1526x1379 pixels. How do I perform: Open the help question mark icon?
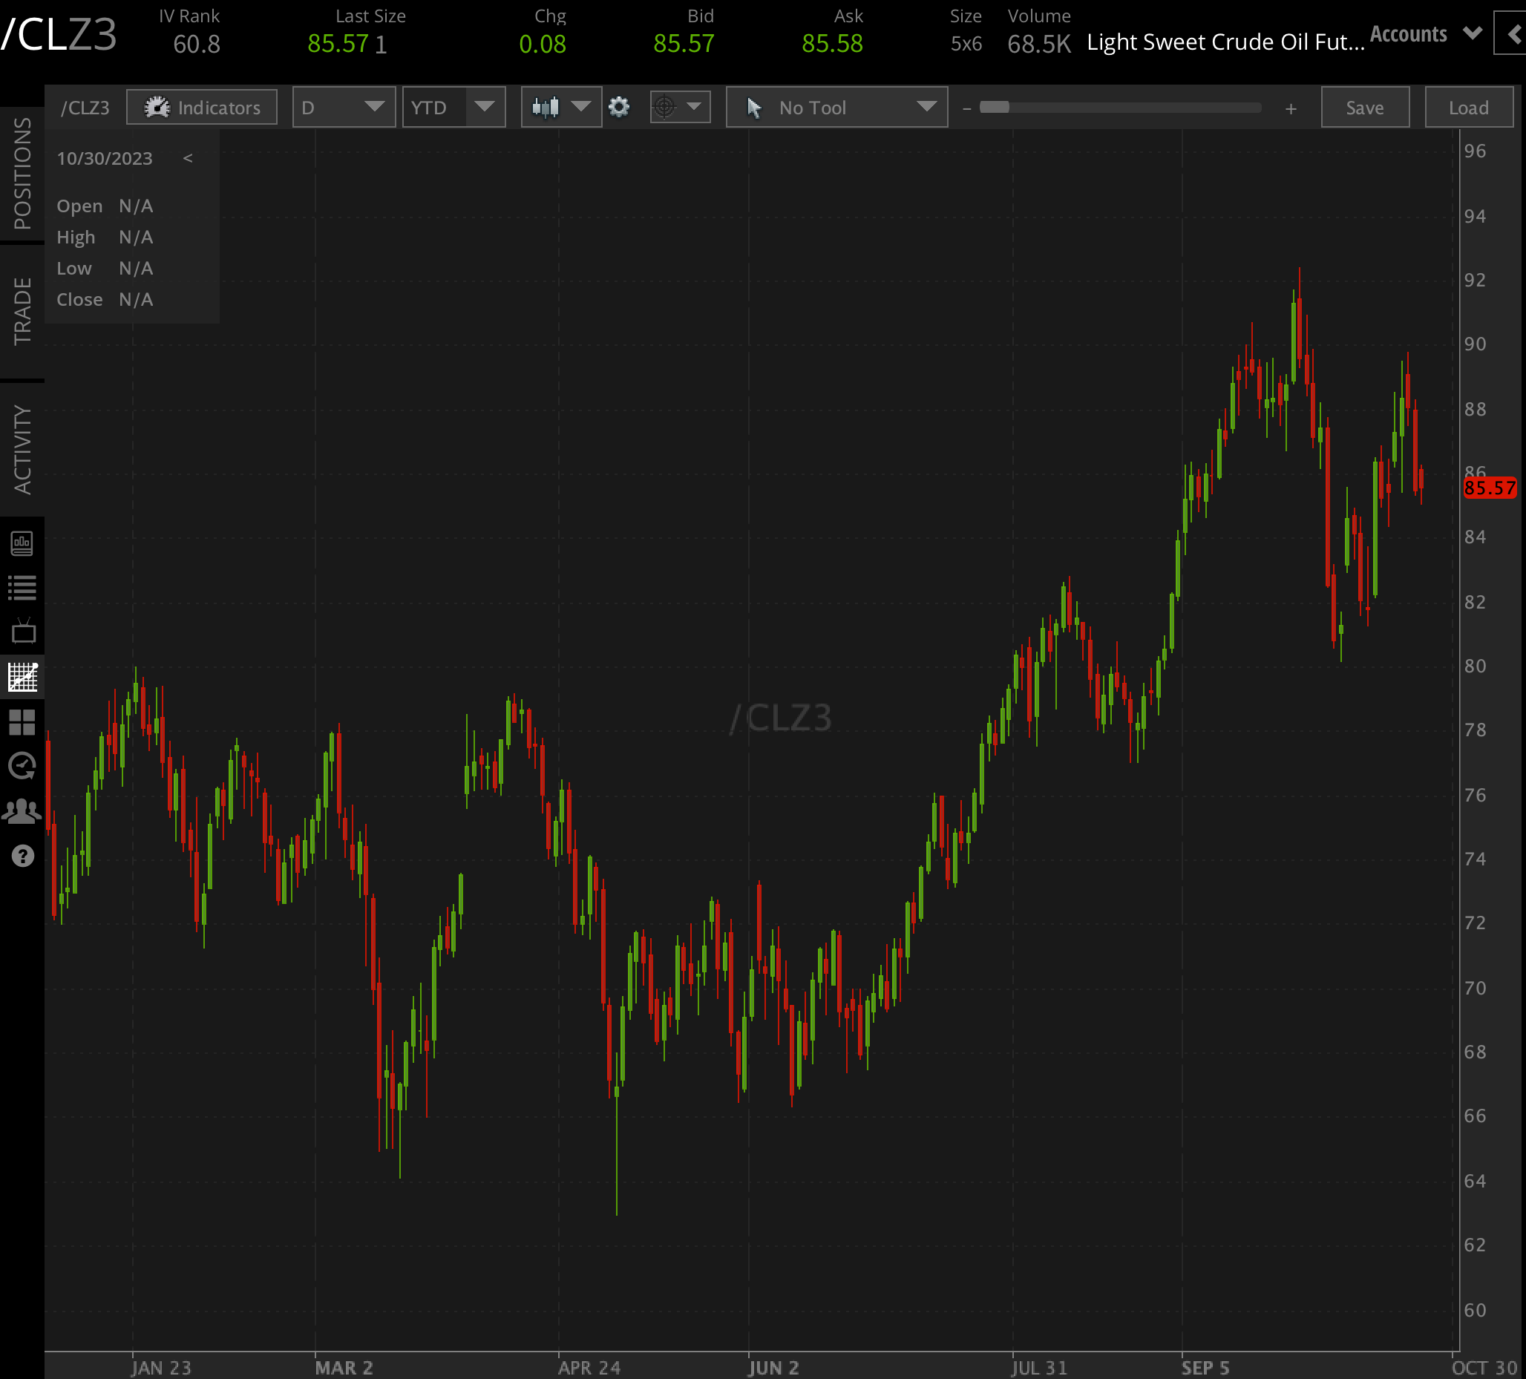point(22,856)
